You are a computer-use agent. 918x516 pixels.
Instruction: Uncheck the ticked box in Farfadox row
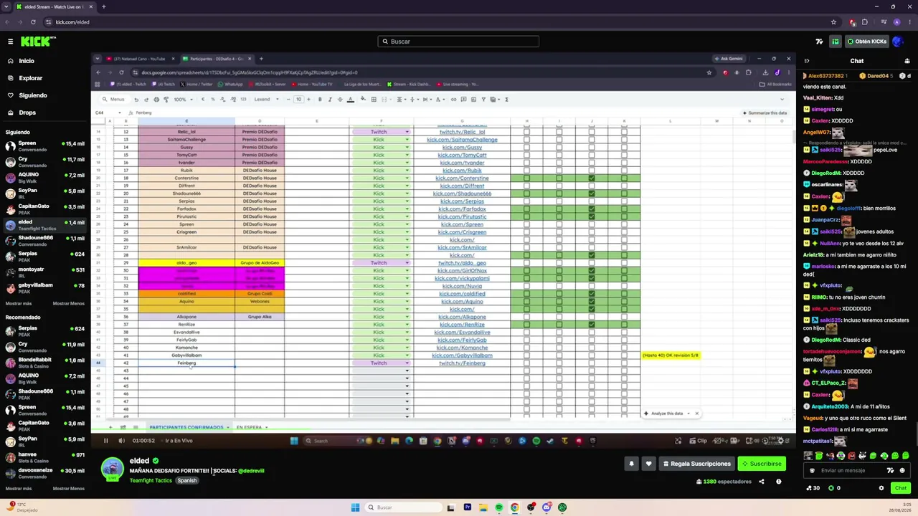[x=592, y=209]
